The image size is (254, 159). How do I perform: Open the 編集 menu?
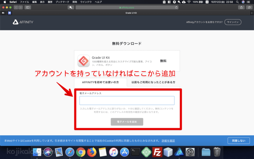click(x=34, y=2)
